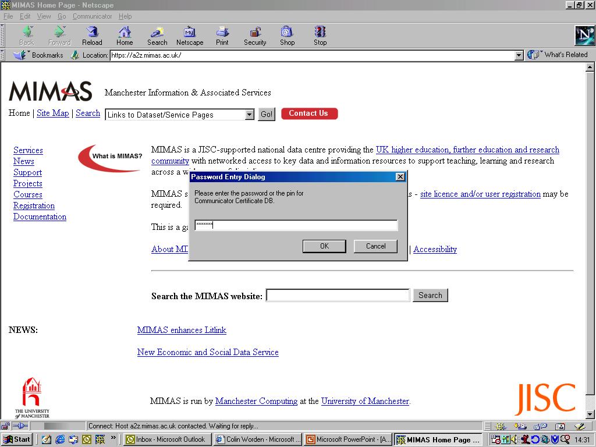Click the Location URL field
Screen dimensions: 596x447
click(x=313, y=55)
